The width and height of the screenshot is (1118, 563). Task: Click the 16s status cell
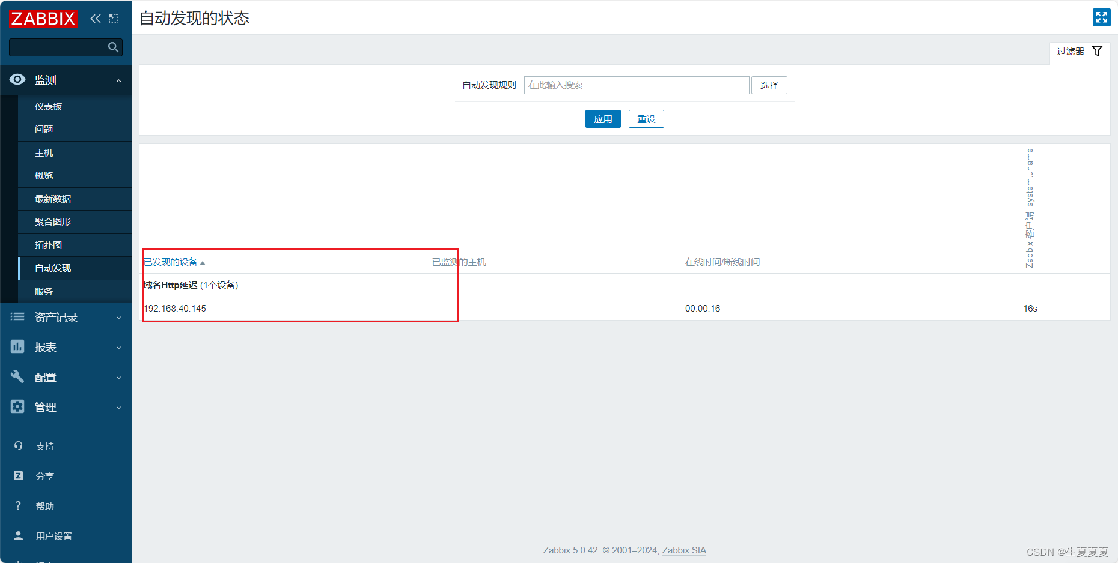[x=1030, y=309]
